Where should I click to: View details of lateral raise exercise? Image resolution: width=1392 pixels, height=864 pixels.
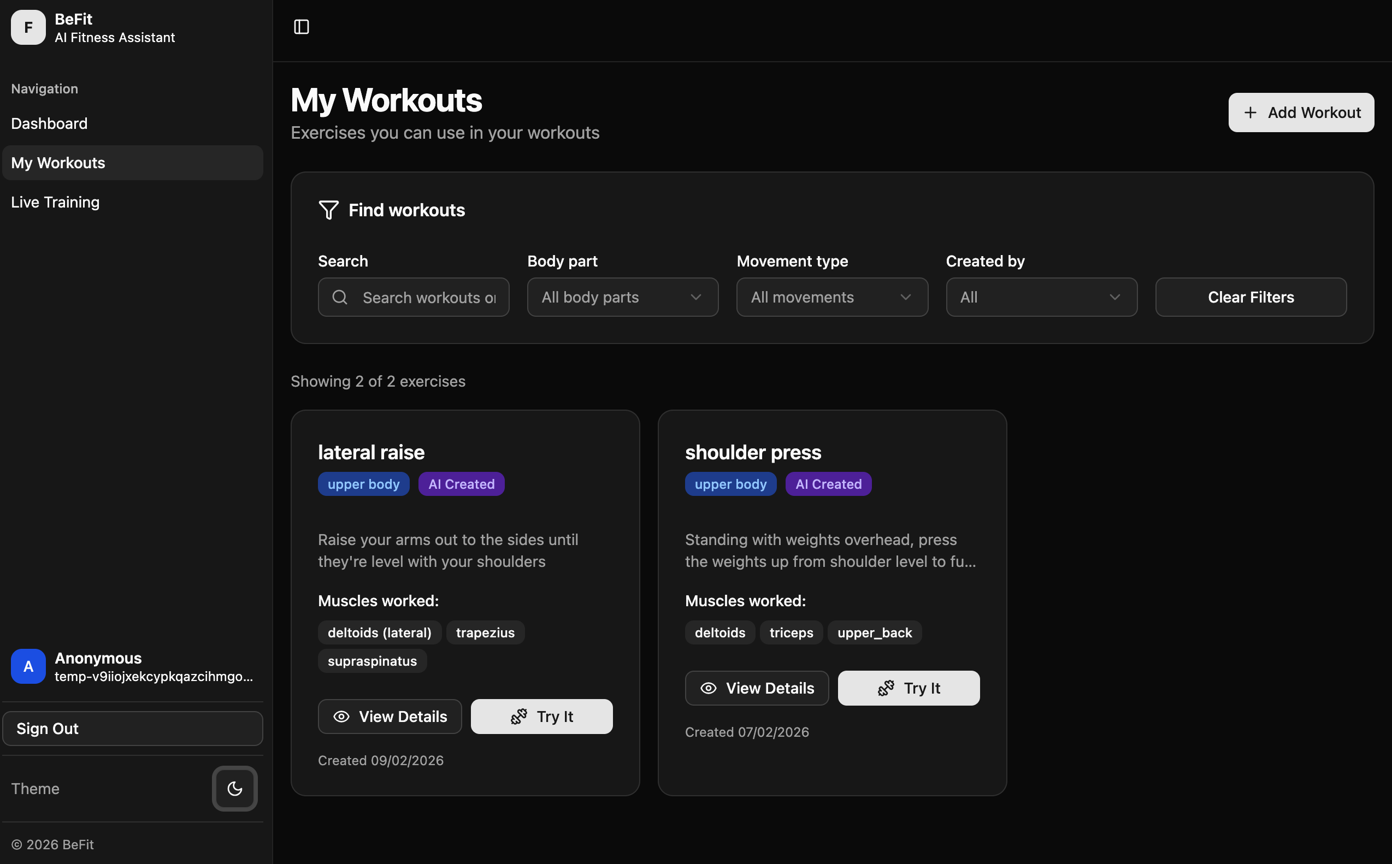[390, 717]
